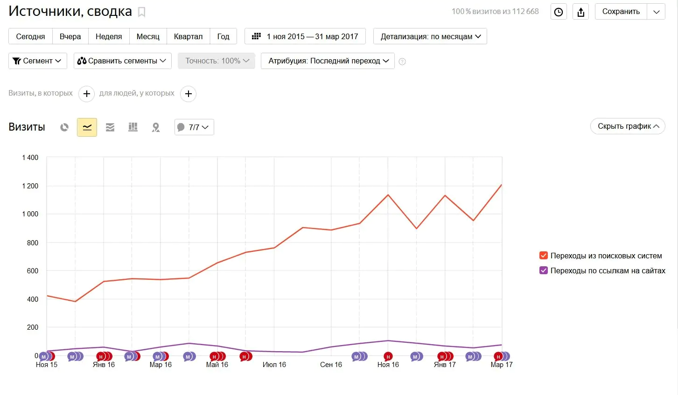Select the stacked area chart icon
This screenshot has width=678, height=395.
point(110,127)
